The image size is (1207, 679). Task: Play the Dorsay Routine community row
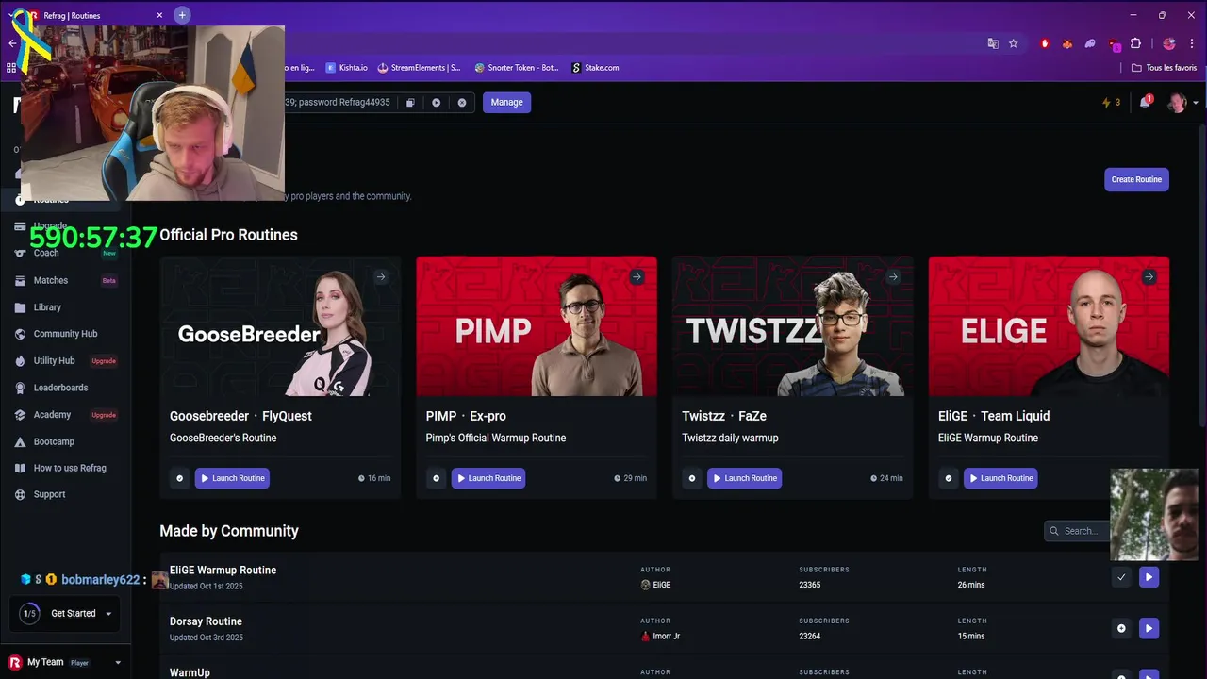tap(1149, 628)
